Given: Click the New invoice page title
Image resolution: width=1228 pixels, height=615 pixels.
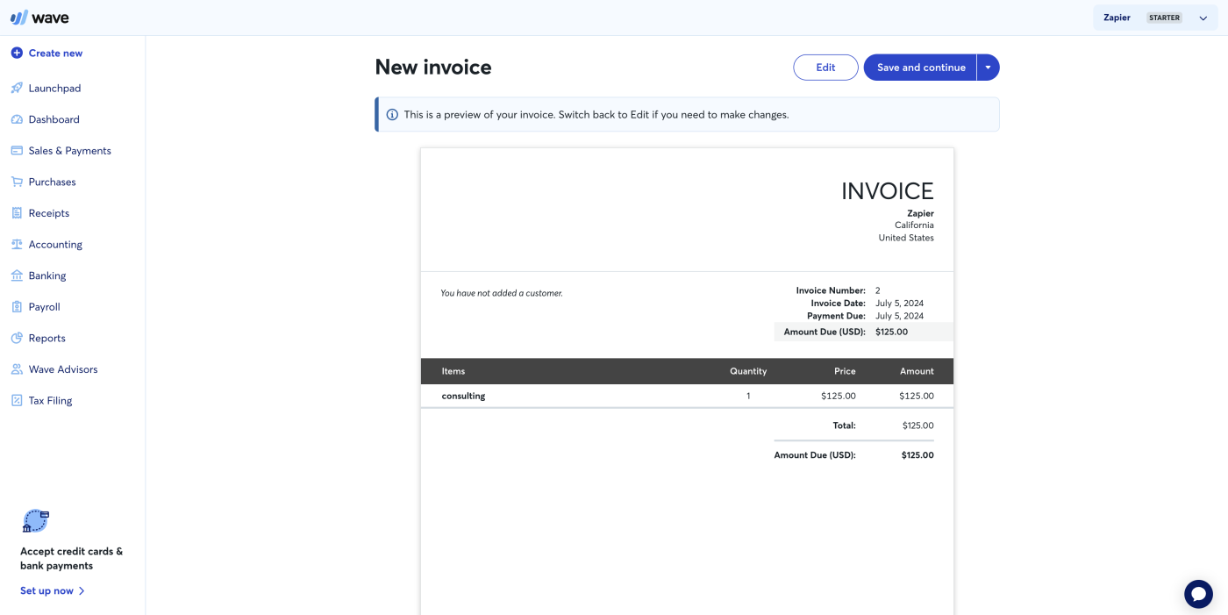Looking at the screenshot, I should click(x=433, y=68).
